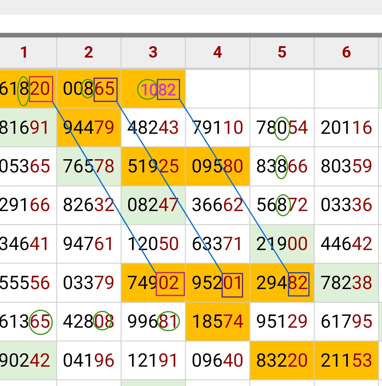
Task: Select the green cell 21900
Action: click(x=282, y=244)
